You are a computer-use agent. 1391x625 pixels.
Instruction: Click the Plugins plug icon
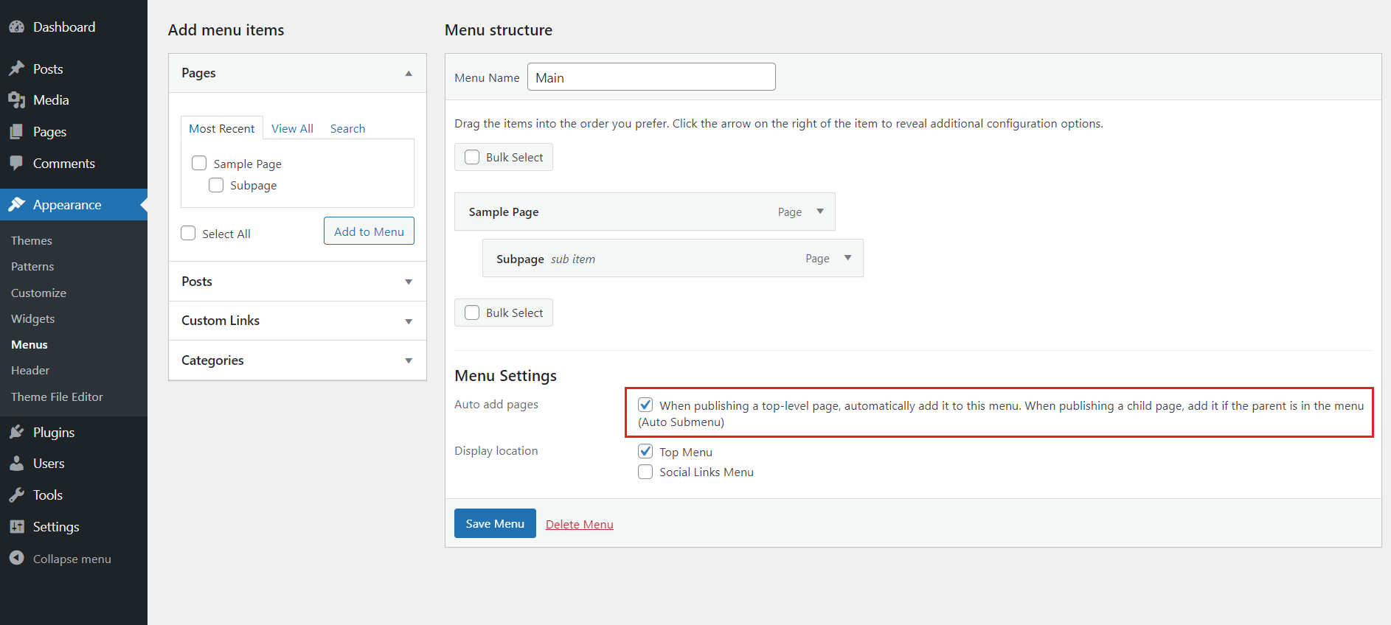(17, 432)
